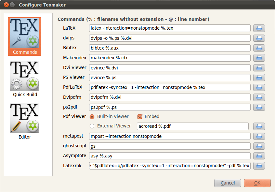Confirm changes with the OK button
The height and width of the screenshot is (192, 275).
tap(257, 183)
